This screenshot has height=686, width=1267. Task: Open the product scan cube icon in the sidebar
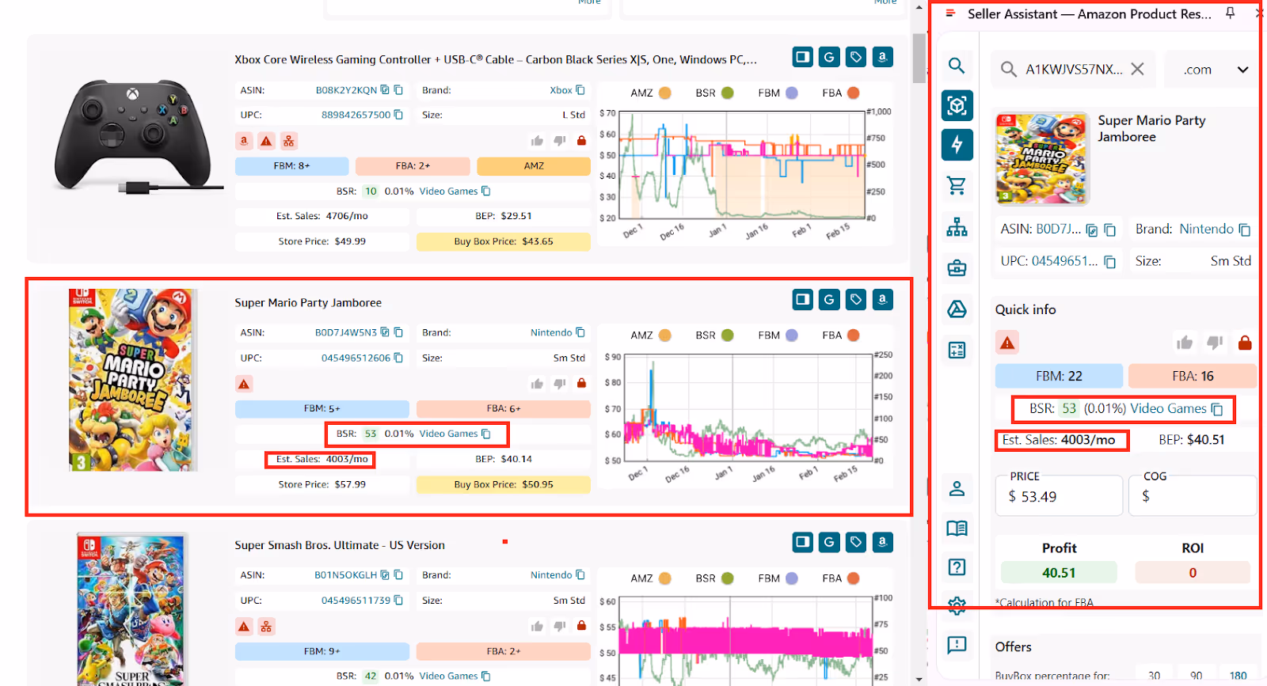click(x=957, y=105)
